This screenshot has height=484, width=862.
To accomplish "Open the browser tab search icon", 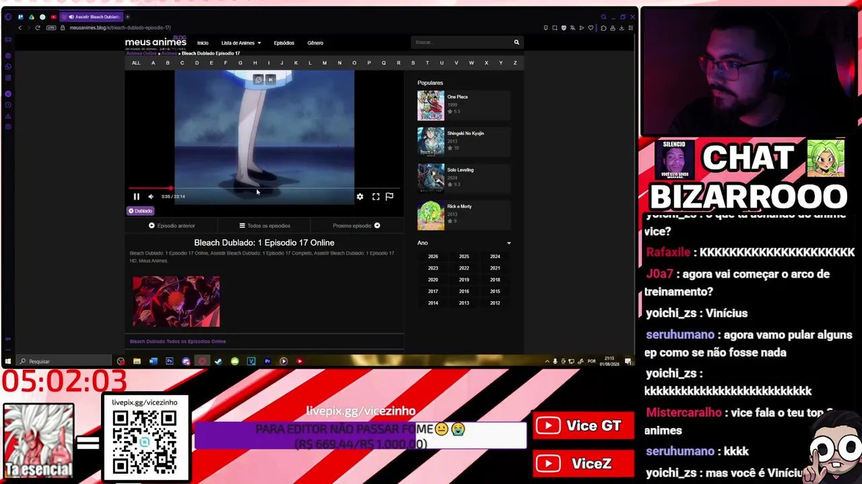I will coord(603,17).
